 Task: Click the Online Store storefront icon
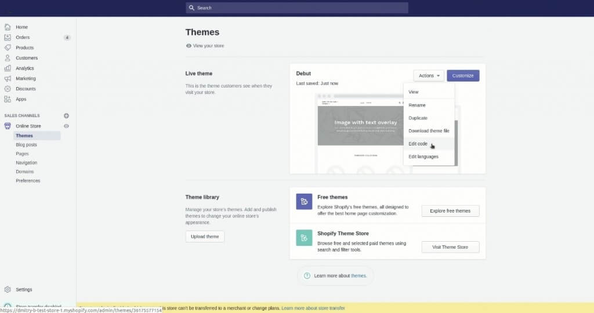pyautogui.click(x=8, y=126)
